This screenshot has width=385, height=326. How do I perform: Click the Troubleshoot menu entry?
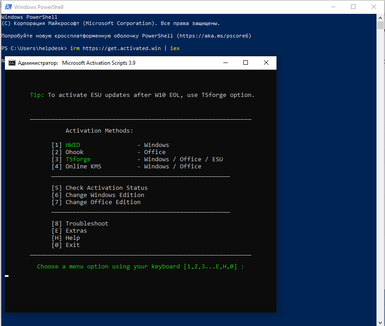tap(80, 224)
